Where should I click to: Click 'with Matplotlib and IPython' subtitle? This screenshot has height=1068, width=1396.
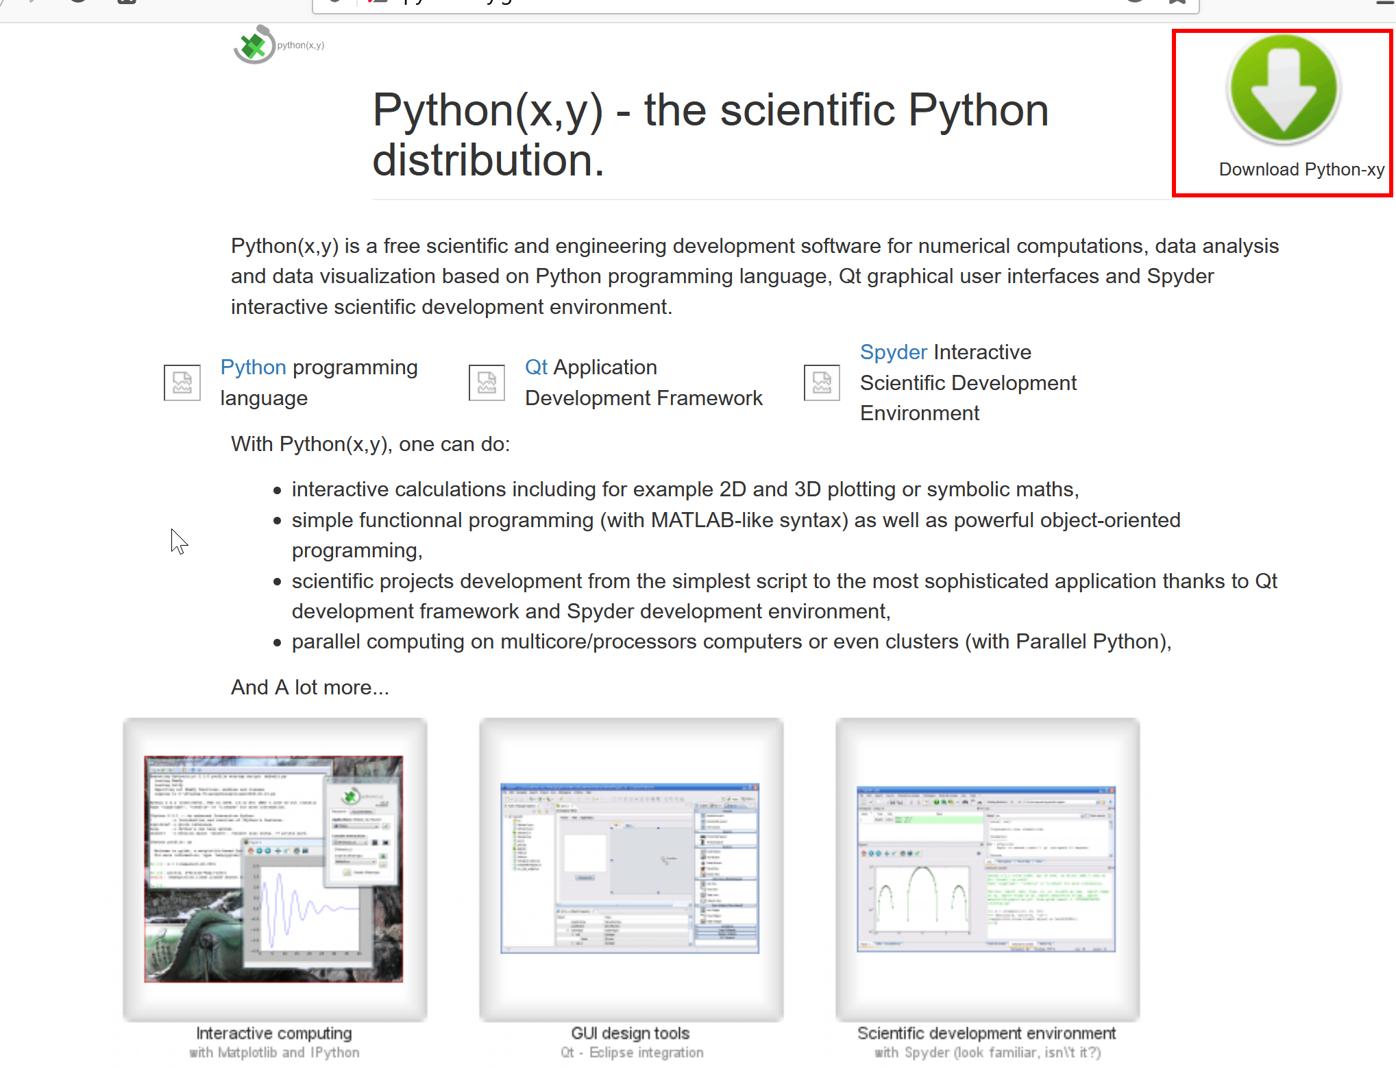coord(274,1052)
